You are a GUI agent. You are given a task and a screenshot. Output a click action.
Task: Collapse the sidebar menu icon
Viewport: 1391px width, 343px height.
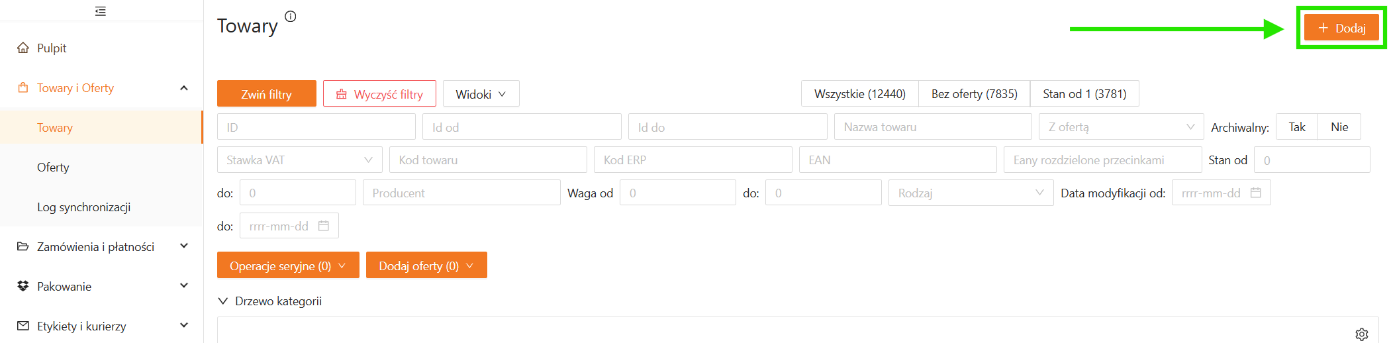click(101, 11)
